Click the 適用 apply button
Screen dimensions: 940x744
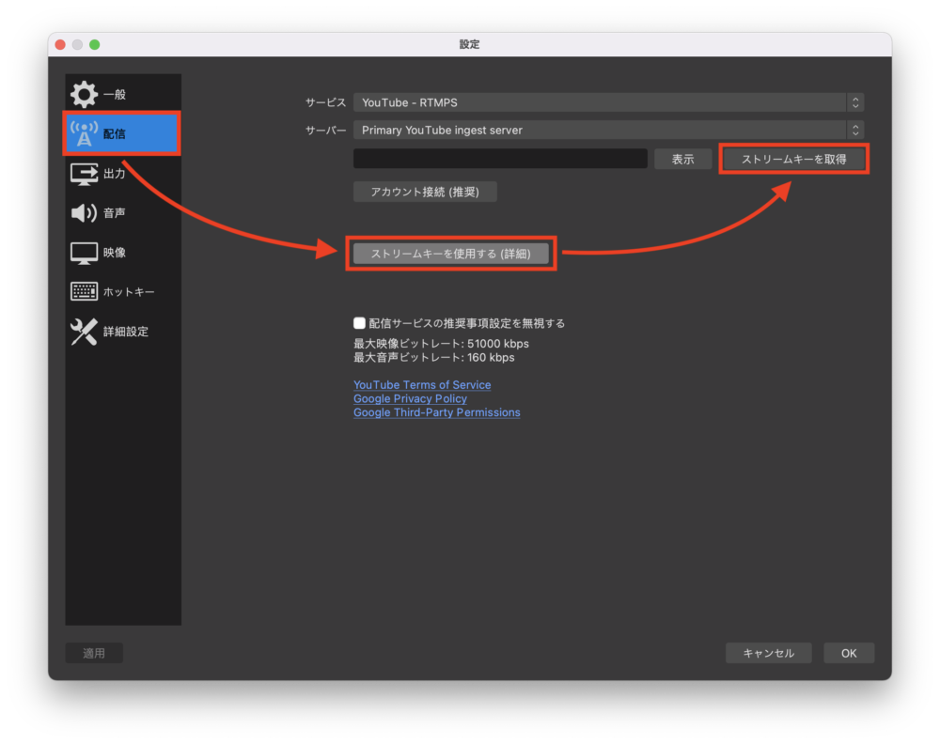click(94, 653)
